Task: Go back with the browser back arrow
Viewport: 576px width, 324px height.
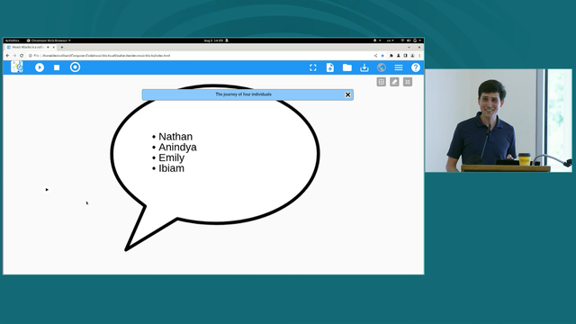Action: pos(8,56)
